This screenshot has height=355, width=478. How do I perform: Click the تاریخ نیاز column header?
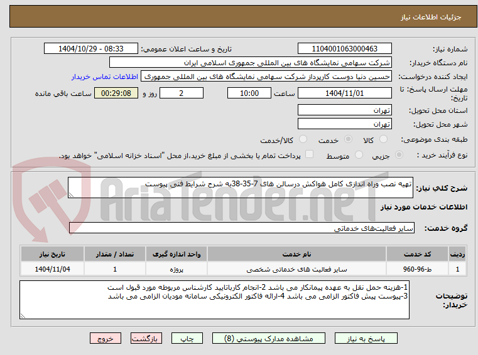tap(52, 254)
